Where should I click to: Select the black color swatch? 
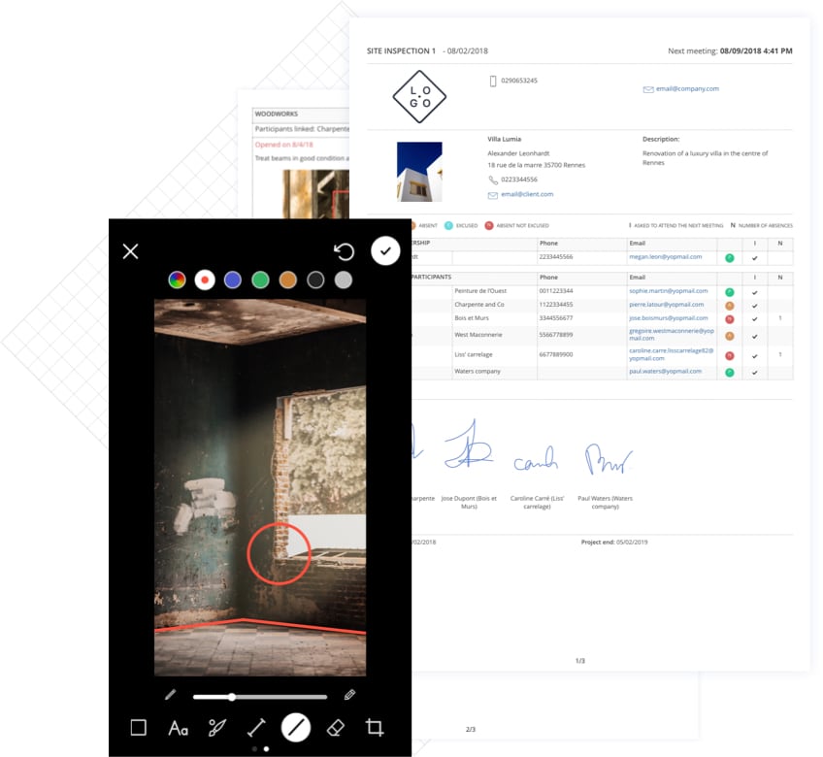point(315,280)
